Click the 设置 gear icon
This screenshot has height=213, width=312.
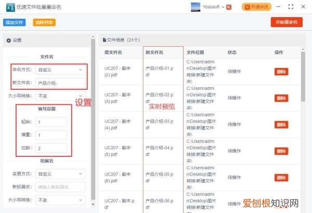(8, 41)
